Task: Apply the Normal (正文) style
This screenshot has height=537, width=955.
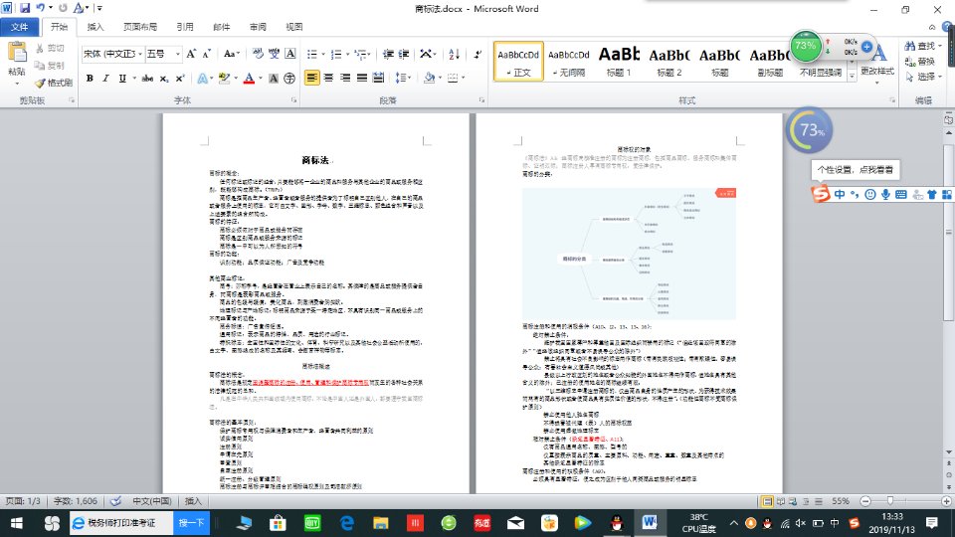Action: pos(518,62)
